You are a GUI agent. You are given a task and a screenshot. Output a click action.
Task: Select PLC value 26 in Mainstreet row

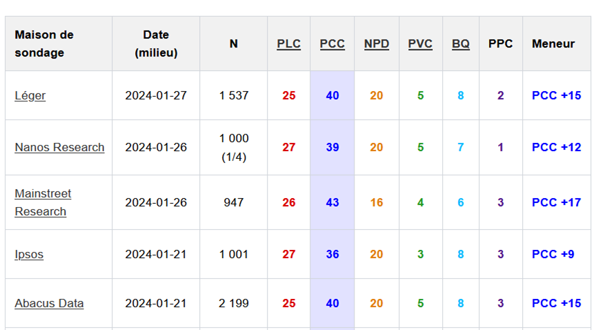(x=289, y=202)
